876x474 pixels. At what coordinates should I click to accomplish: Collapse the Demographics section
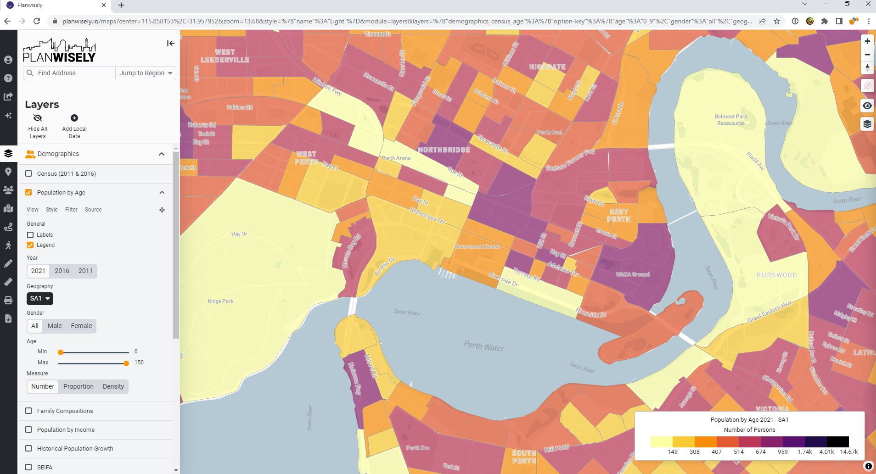click(162, 154)
